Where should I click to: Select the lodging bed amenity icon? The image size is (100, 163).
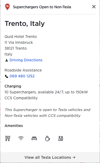[x=34, y=138]
